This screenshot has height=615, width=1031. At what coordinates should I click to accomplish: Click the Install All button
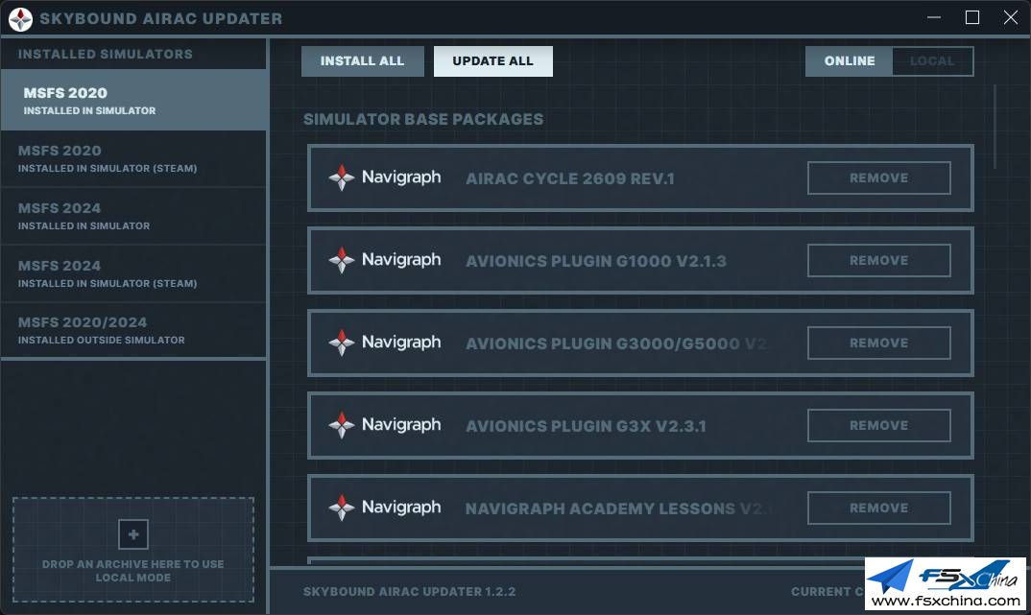click(x=362, y=61)
